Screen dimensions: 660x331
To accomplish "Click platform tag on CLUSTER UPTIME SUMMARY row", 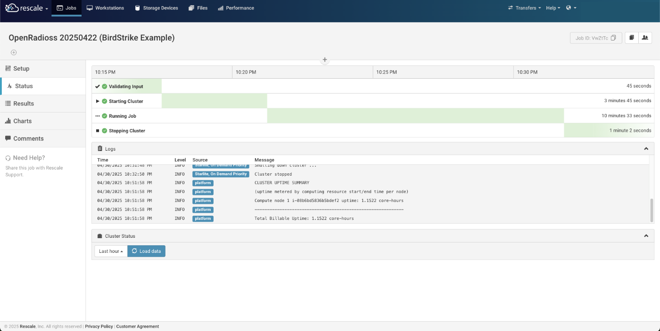I will coord(203,183).
